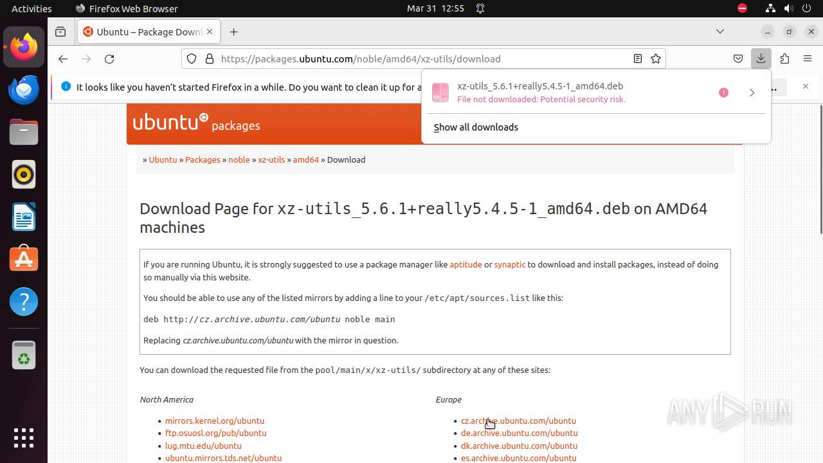Download from ftp.osuosl.org/pub/ubuntu mirror
The width and height of the screenshot is (823, 463).
[x=216, y=433]
